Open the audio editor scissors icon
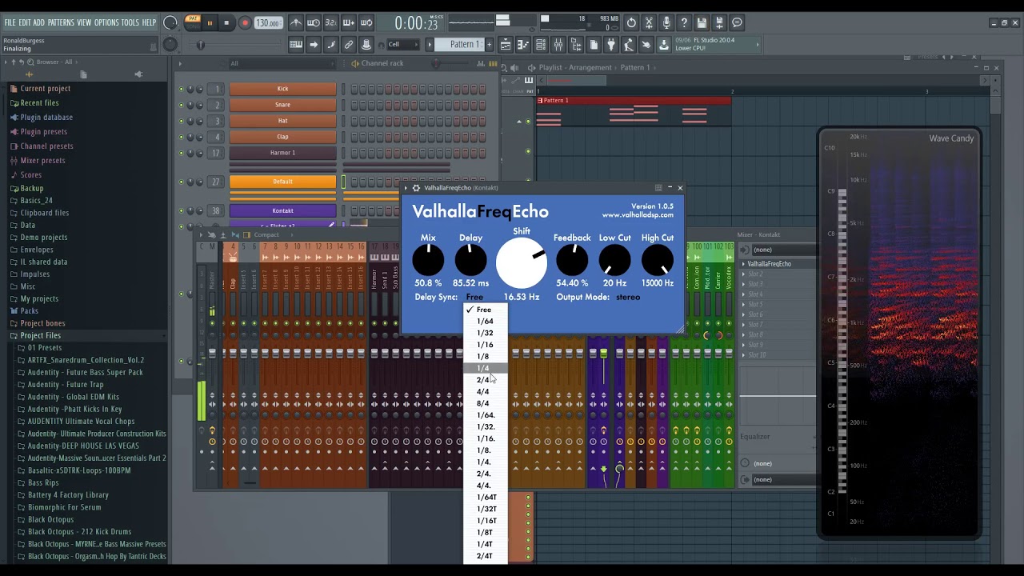The image size is (1024, 576). 649,23
